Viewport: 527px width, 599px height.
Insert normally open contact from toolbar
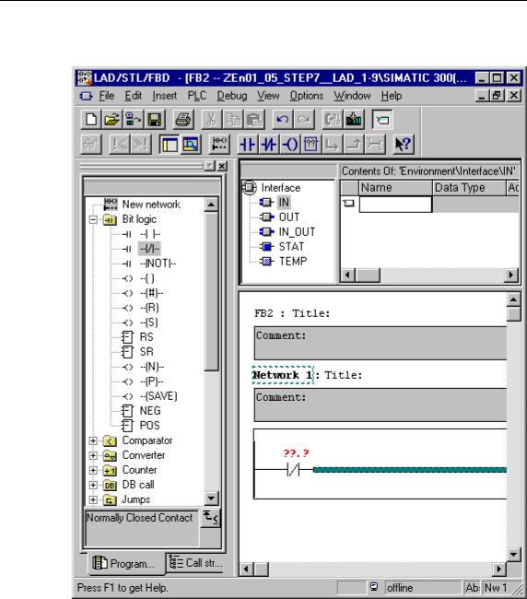248,145
